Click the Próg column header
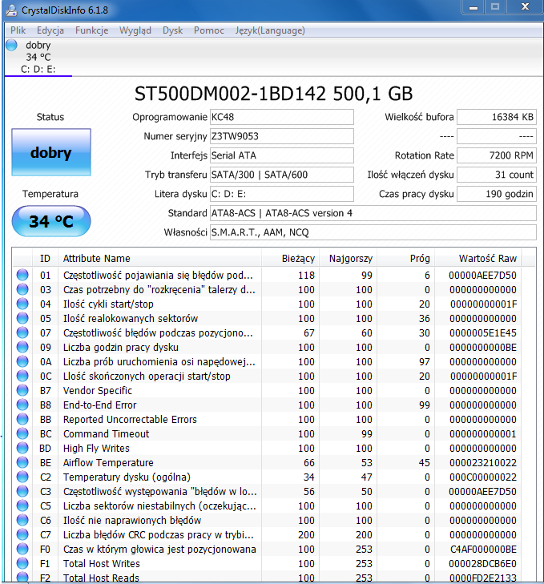Screen dimensions: 544x584 point(405,259)
